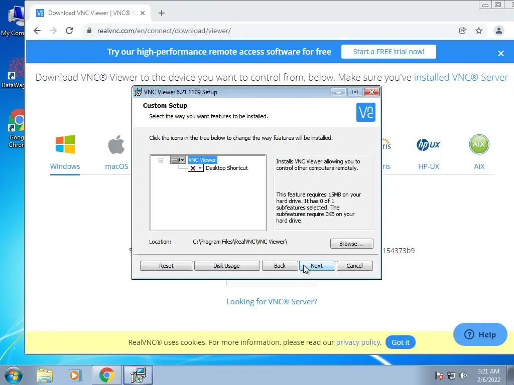Open VNC Viewer feature install dropdown
Viewport: 514px width, 385px height.
tap(178, 160)
